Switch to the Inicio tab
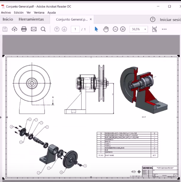The width and height of the screenshot is (181, 182). point(8,19)
